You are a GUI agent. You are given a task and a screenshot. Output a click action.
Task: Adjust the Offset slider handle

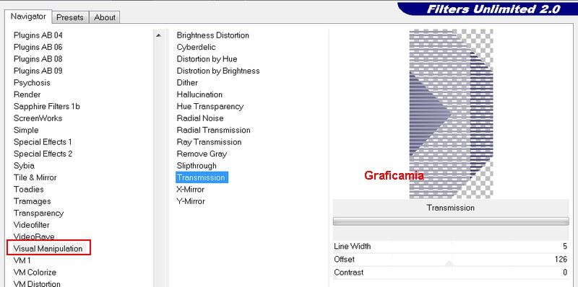tap(449, 262)
